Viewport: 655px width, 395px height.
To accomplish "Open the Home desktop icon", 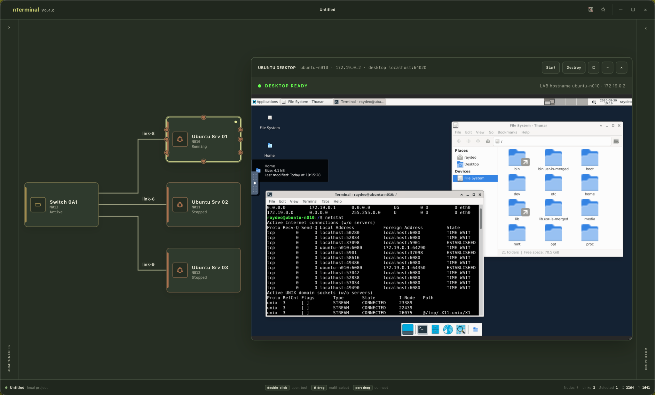I will pyautogui.click(x=270, y=150).
